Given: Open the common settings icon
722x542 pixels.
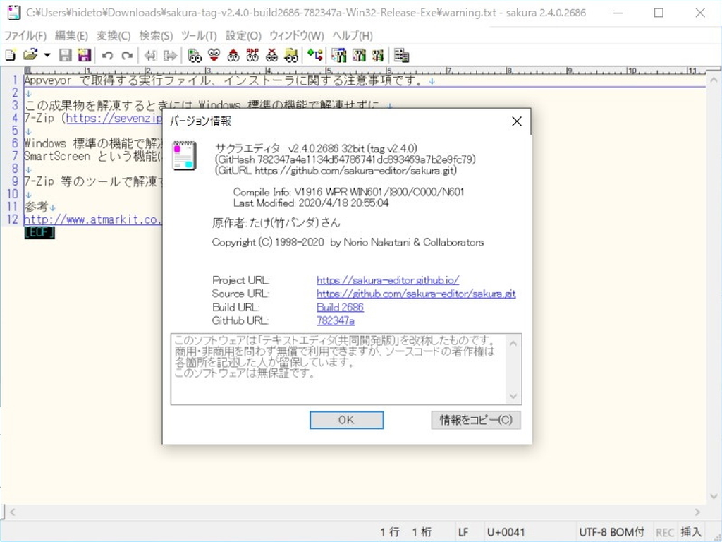Looking at the screenshot, I should pos(378,56).
